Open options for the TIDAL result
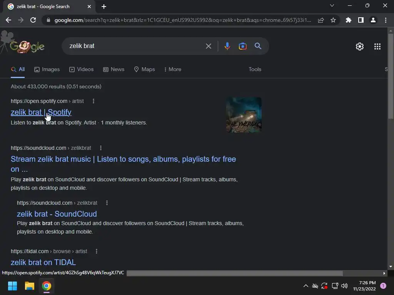This screenshot has width=394, height=295. coord(97,251)
